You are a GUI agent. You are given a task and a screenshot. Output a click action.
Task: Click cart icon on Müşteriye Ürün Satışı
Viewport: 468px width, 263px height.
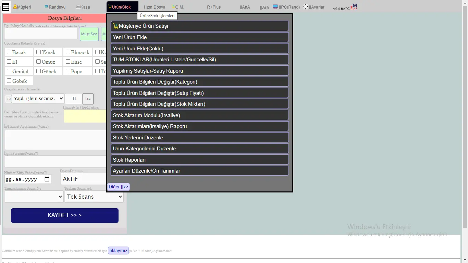click(115, 26)
